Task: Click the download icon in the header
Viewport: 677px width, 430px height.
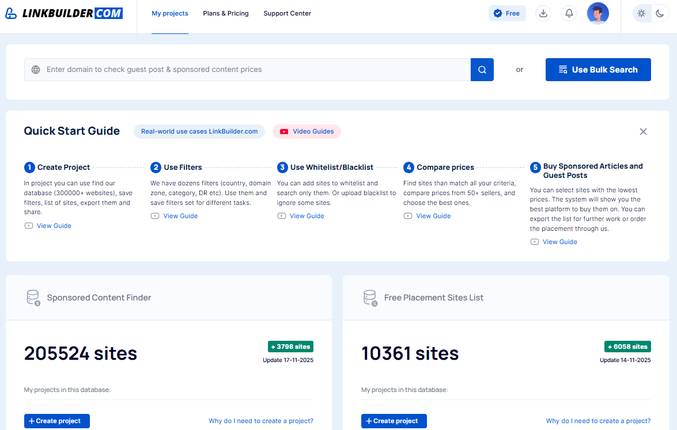Action: (543, 13)
